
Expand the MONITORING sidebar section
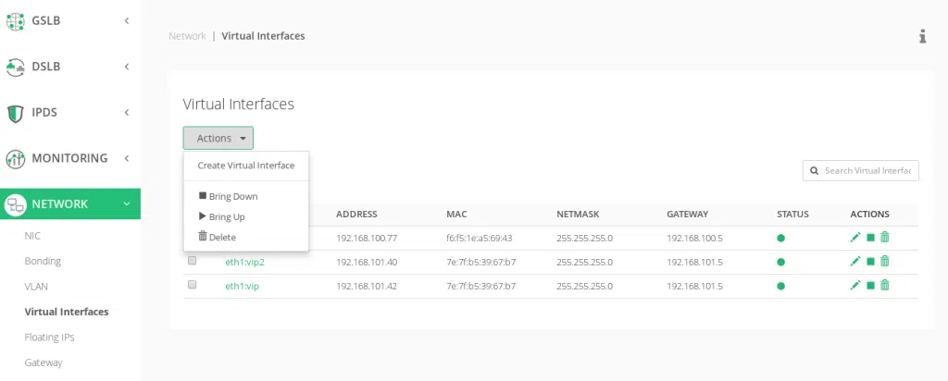click(x=69, y=158)
